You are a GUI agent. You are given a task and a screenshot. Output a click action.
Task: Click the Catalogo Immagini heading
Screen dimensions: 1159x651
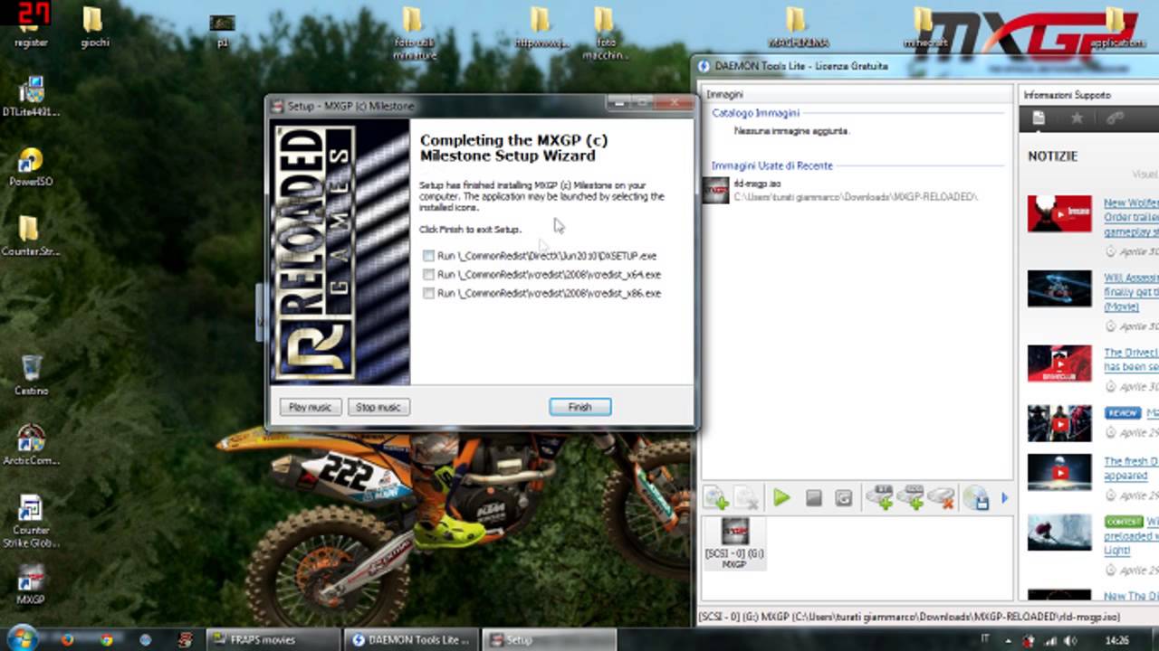coord(755,113)
